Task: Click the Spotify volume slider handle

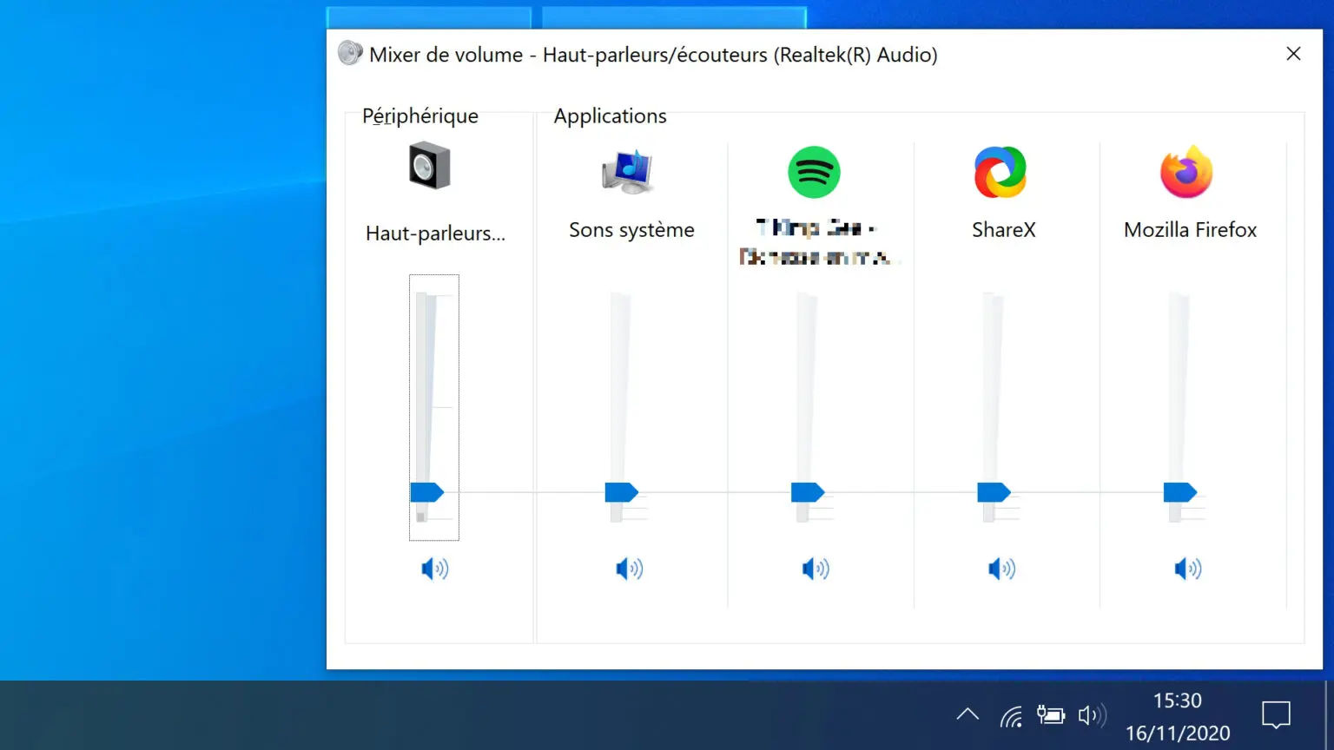Action: (x=806, y=492)
